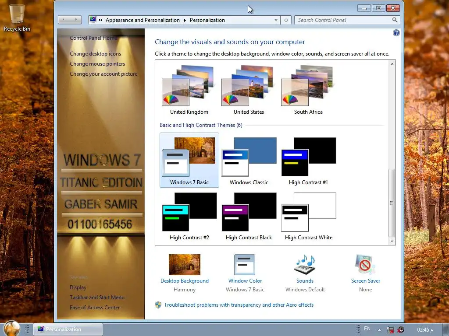Select the High Contrast Black theme
This screenshot has width=449, height=336.
pyautogui.click(x=249, y=216)
